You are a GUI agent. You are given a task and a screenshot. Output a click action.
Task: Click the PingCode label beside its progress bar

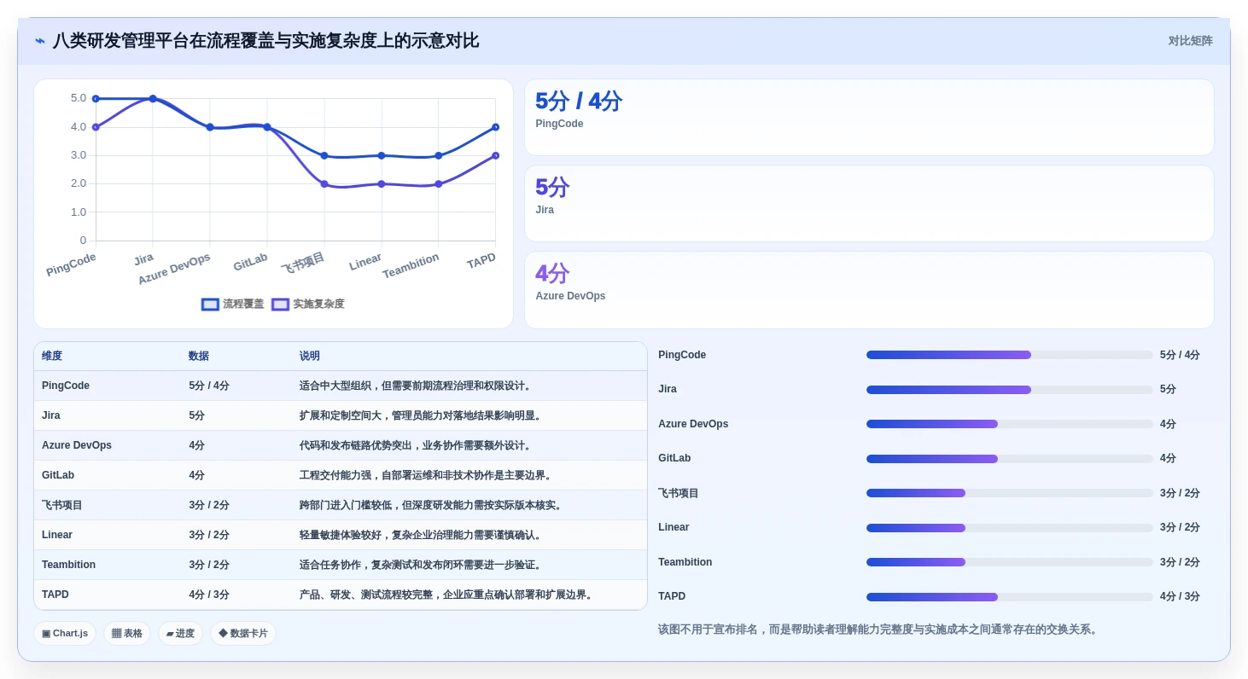point(682,355)
